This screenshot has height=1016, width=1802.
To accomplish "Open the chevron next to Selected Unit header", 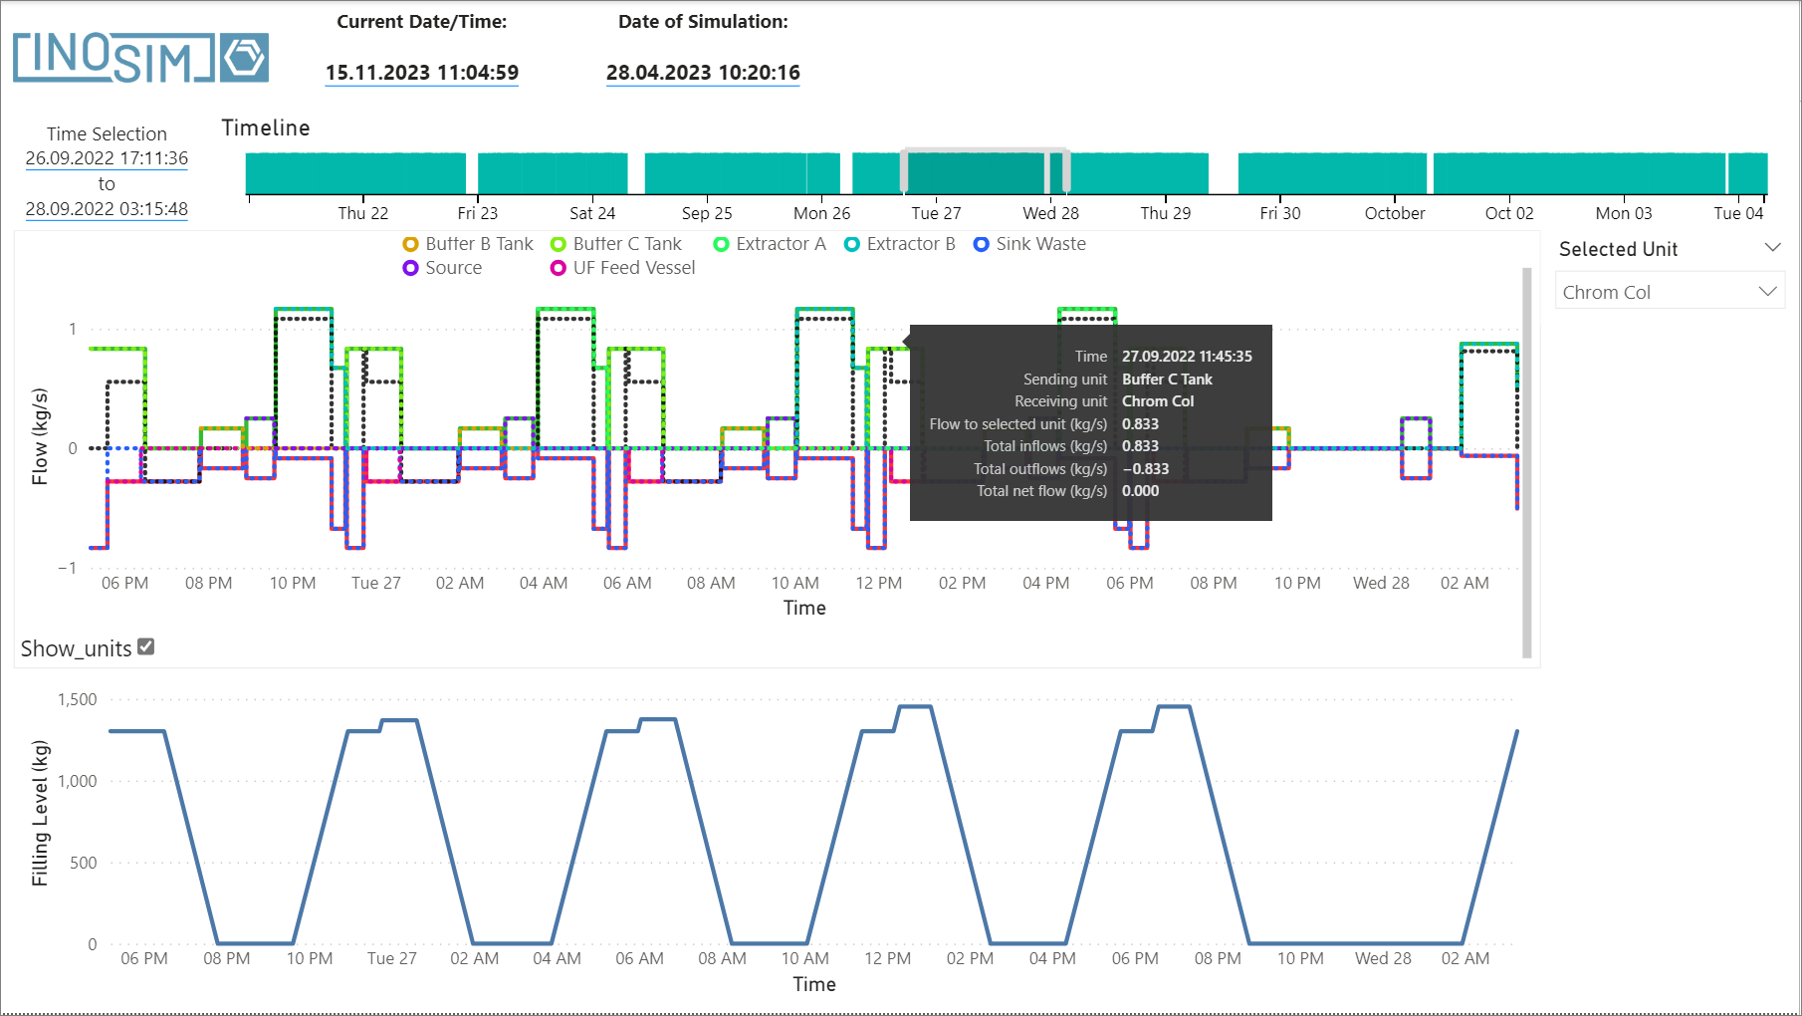I will tap(1774, 246).
